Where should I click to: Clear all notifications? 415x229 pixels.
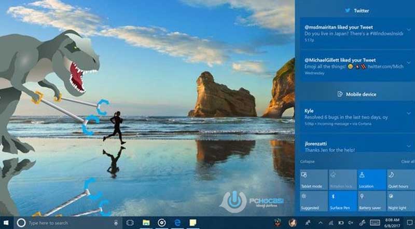(x=408, y=161)
